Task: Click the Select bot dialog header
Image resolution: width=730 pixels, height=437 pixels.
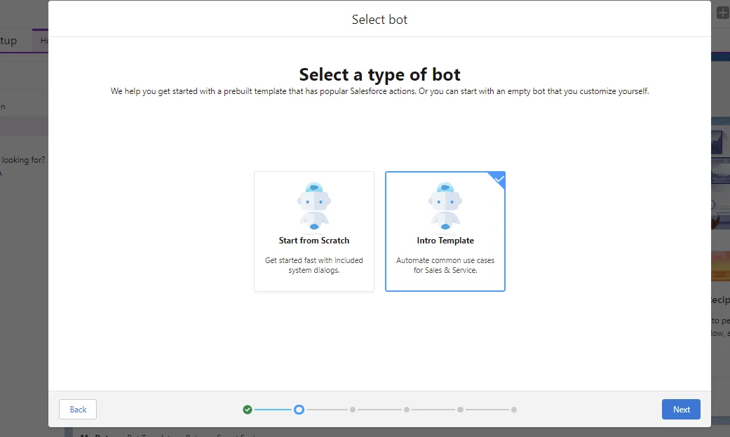Action: pyautogui.click(x=379, y=19)
